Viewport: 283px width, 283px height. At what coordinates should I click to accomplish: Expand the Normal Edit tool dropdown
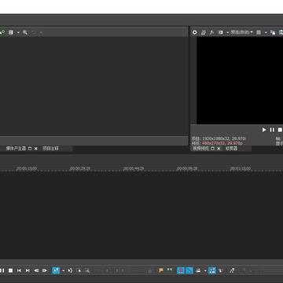click(63, 270)
